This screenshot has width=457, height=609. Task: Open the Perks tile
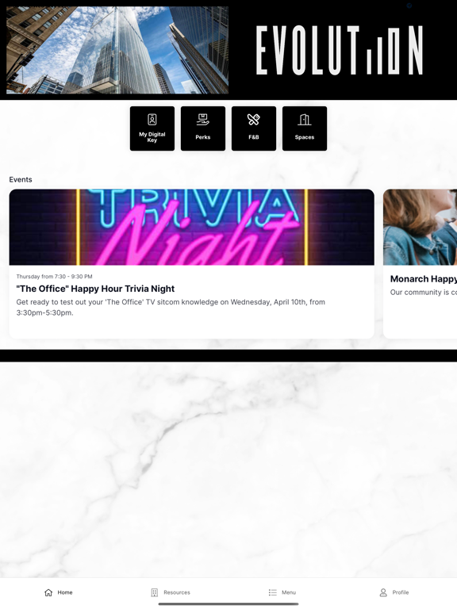point(203,128)
